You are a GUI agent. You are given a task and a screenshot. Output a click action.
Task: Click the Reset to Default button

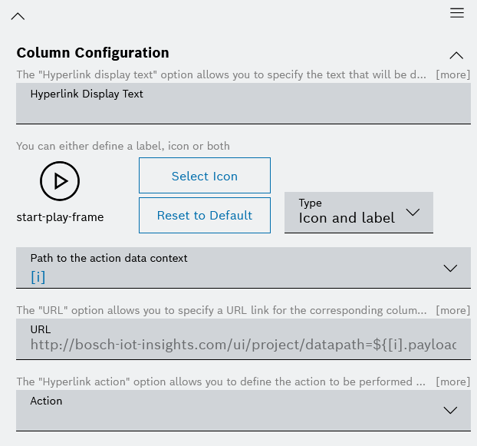click(205, 216)
